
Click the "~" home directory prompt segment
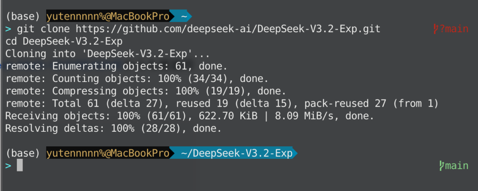[x=184, y=17]
